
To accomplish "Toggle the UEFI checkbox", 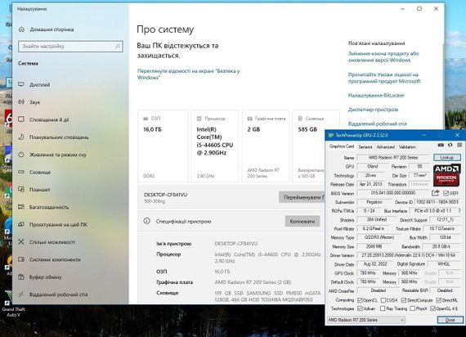I will coord(446,193).
